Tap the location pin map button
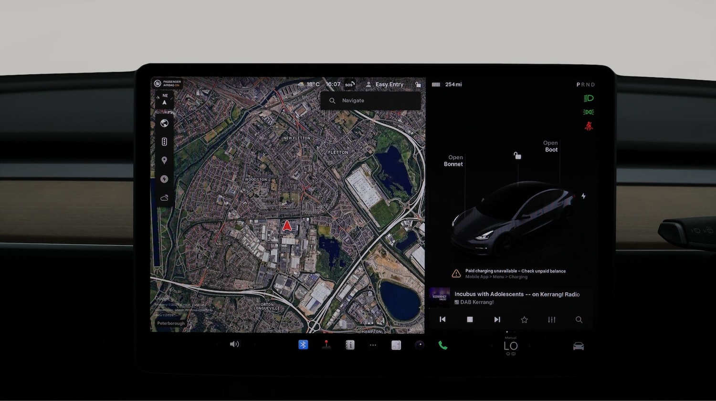The height and width of the screenshot is (401, 716). click(164, 161)
